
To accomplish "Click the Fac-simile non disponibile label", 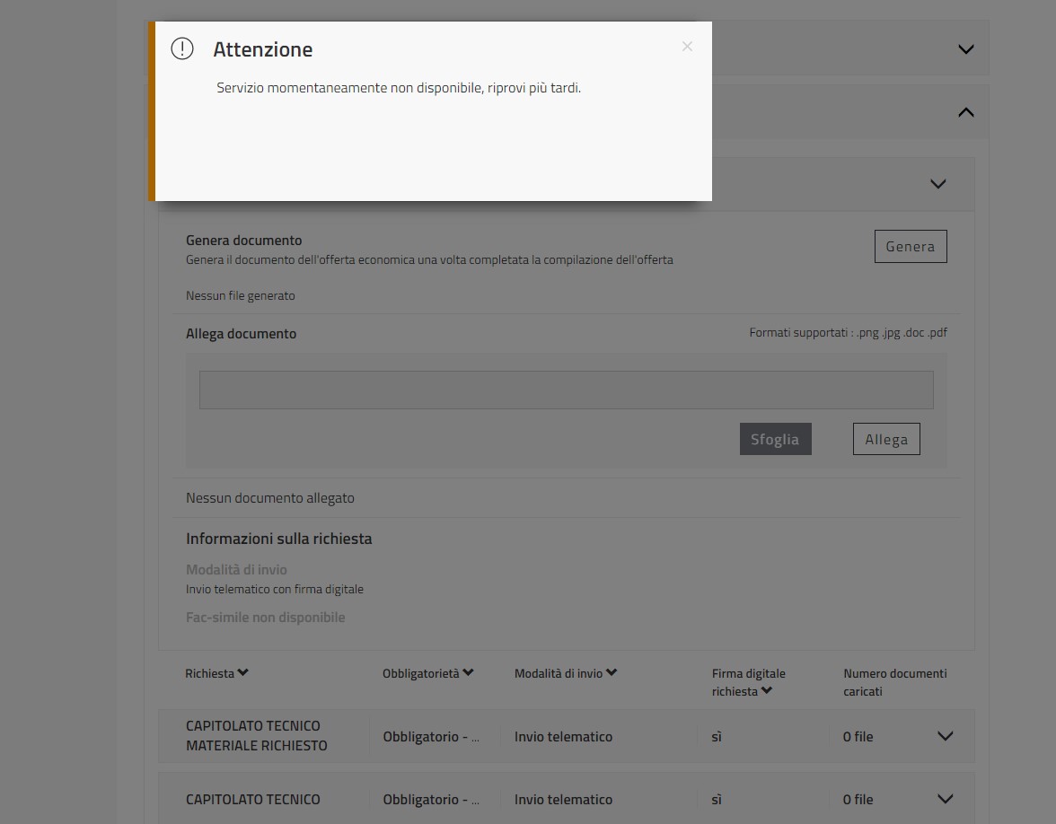I will [265, 618].
